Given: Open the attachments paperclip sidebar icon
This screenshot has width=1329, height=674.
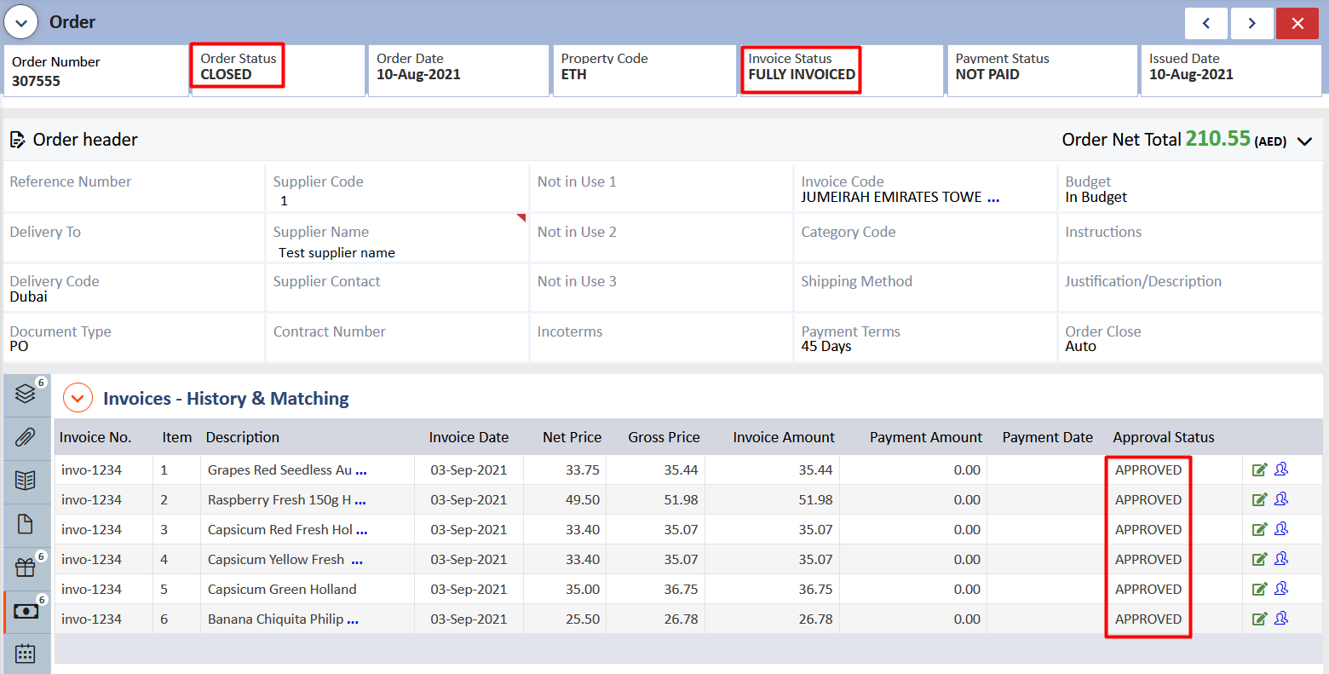Looking at the screenshot, I should (x=26, y=437).
